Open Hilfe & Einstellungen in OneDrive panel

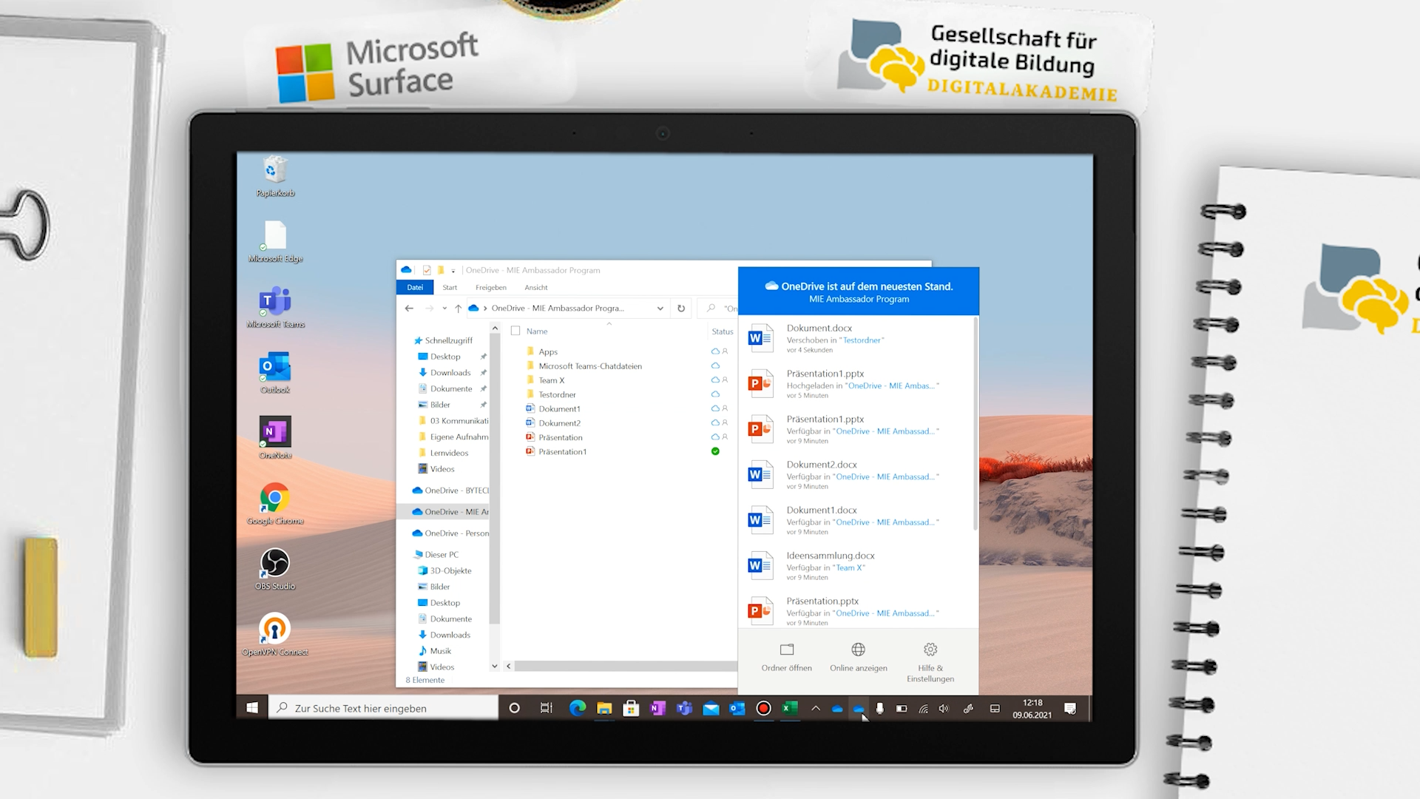[930, 662]
